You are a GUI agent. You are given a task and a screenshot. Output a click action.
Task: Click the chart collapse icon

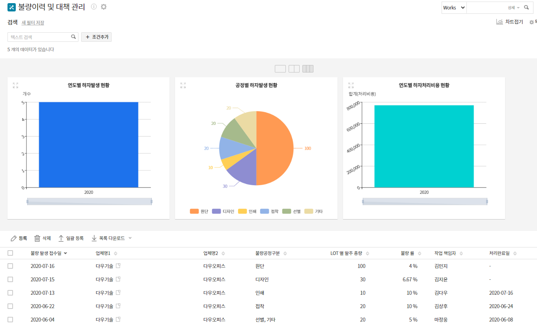point(500,22)
